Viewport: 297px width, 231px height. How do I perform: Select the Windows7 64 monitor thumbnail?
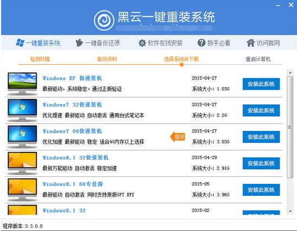coord(22,137)
